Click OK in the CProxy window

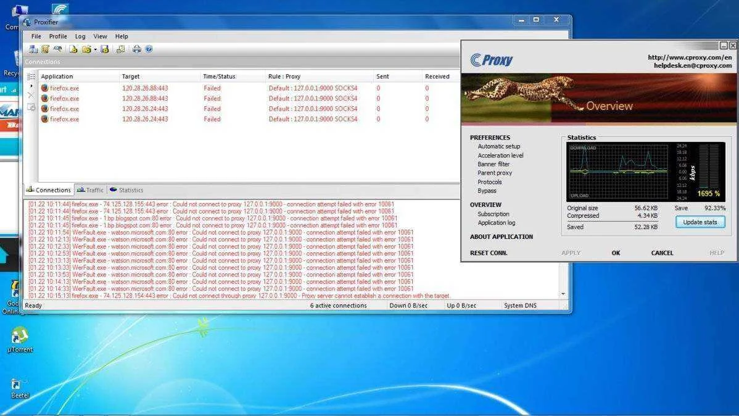point(616,253)
